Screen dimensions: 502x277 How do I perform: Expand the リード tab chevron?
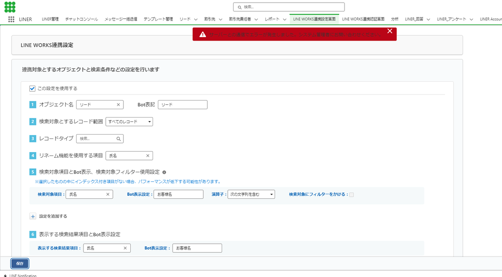(x=195, y=19)
